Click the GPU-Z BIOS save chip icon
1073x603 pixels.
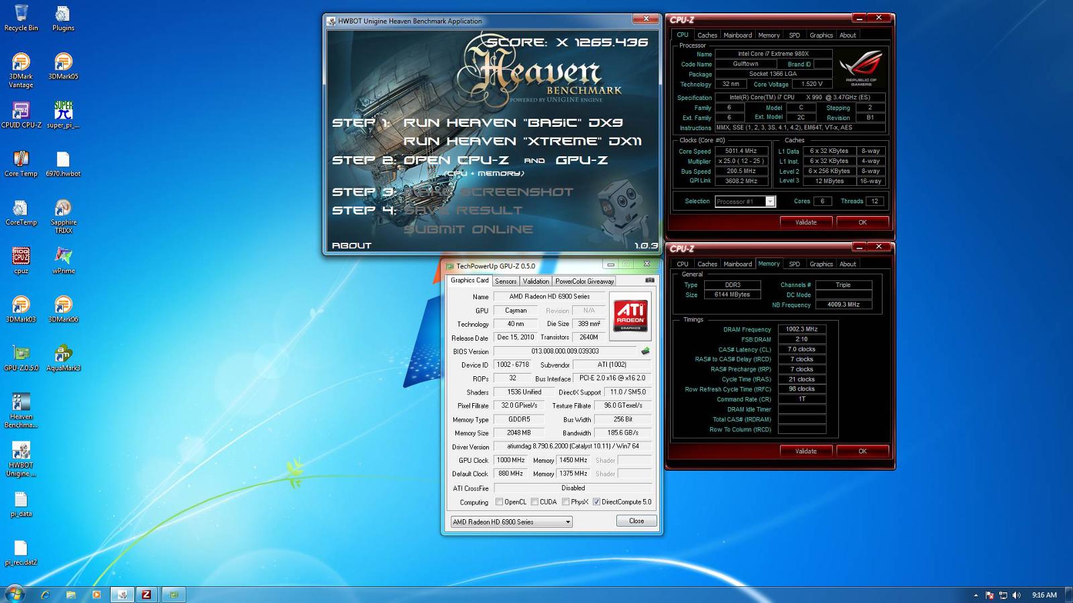point(645,351)
